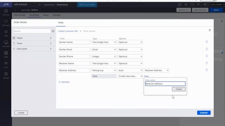Open Sender Name type dropdown
This screenshot has width=225, height=126.
pyautogui.click(x=104, y=42)
